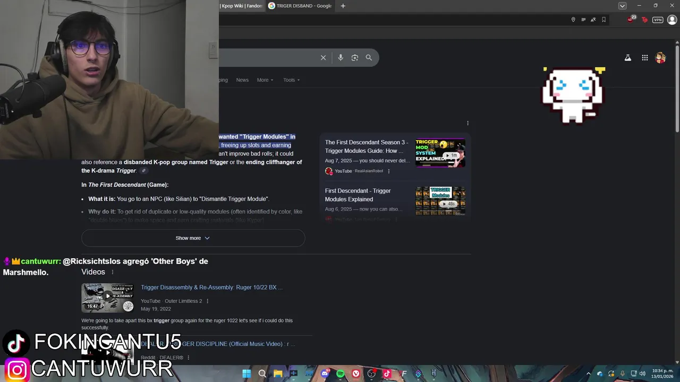Open the browser VPN panel

[658, 20]
